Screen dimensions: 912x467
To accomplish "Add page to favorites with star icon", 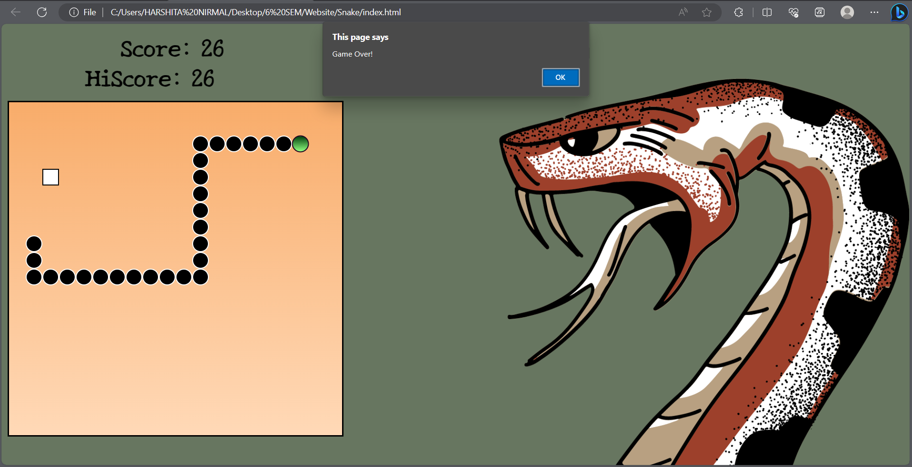I will (707, 12).
